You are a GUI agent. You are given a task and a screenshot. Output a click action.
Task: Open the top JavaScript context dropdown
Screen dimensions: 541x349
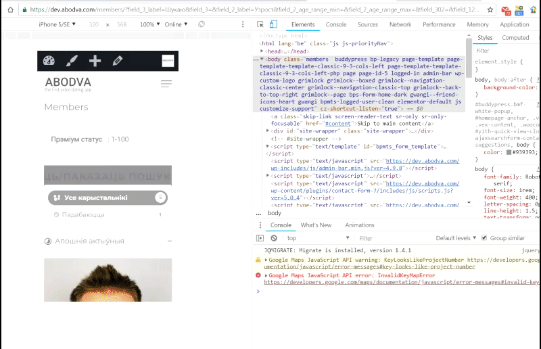[318, 238]
